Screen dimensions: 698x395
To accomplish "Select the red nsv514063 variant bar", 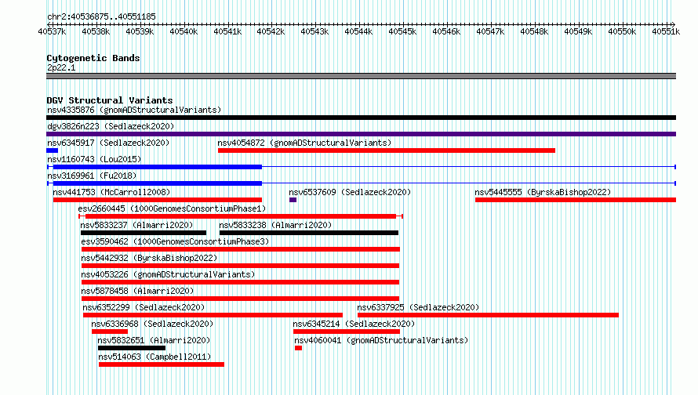I will pyautogui.click(x=162, y=364).
